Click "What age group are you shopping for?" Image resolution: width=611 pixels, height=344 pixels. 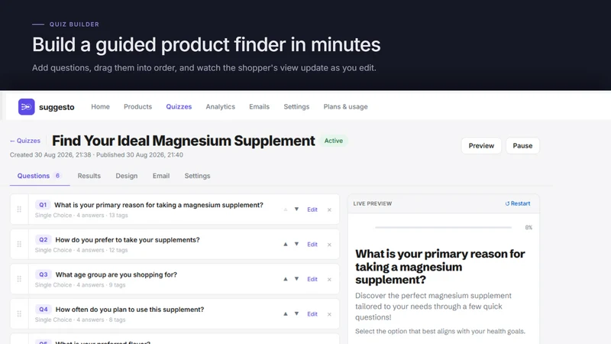pyautogui.click(x=116, y=274)
